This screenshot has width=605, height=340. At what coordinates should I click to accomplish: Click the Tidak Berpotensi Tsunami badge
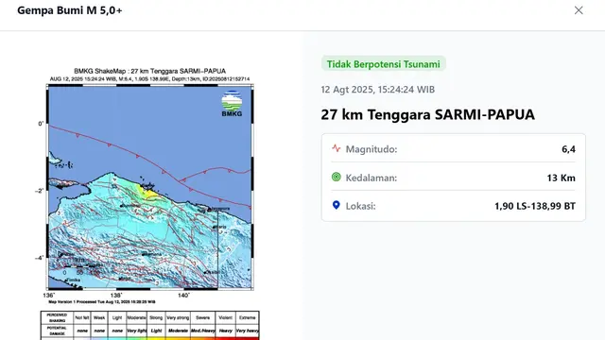point(384,64)
